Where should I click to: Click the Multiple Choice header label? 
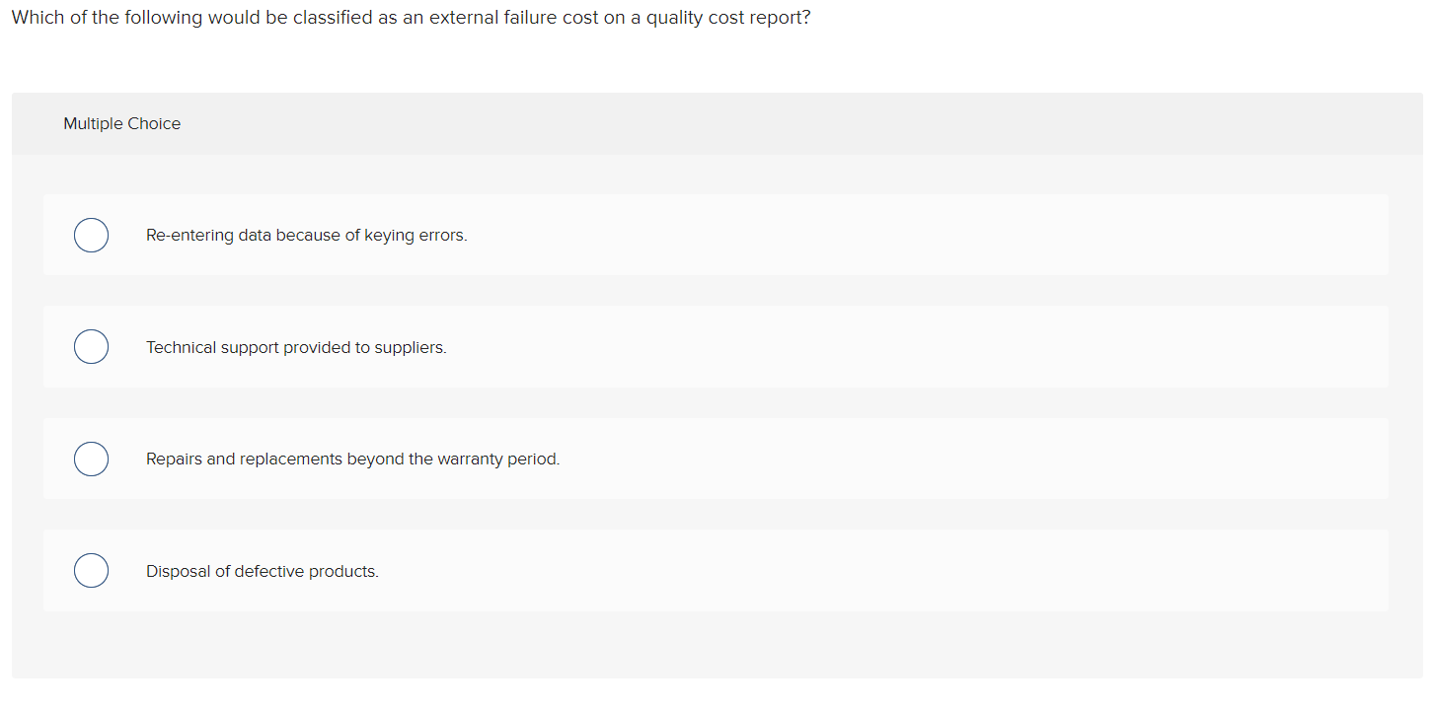coord(122,124)
